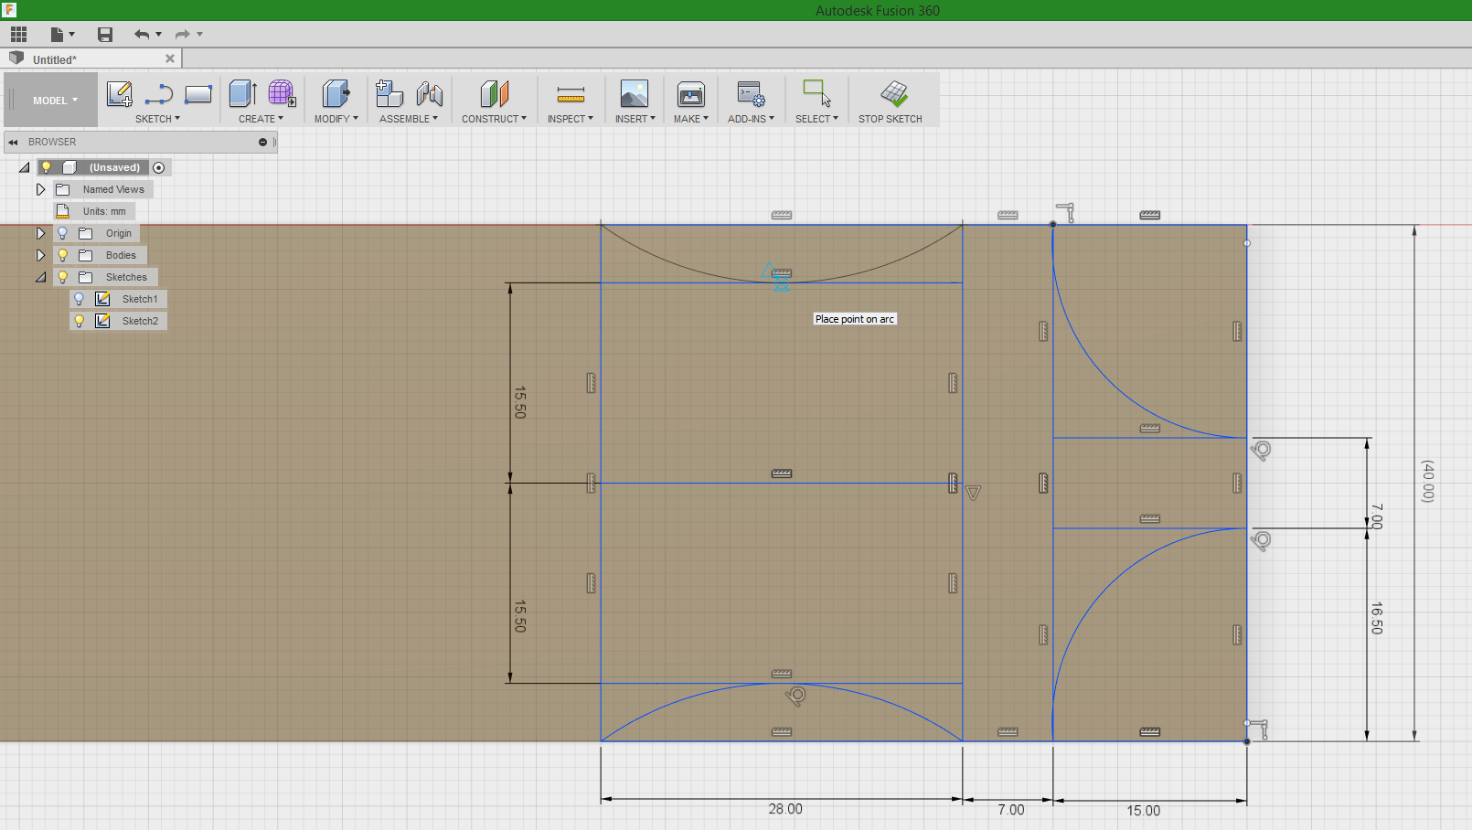Screen dimensions: 1472x830
Task: Toggle visibility bulb of Origin folder
Action: coord(63,233)
